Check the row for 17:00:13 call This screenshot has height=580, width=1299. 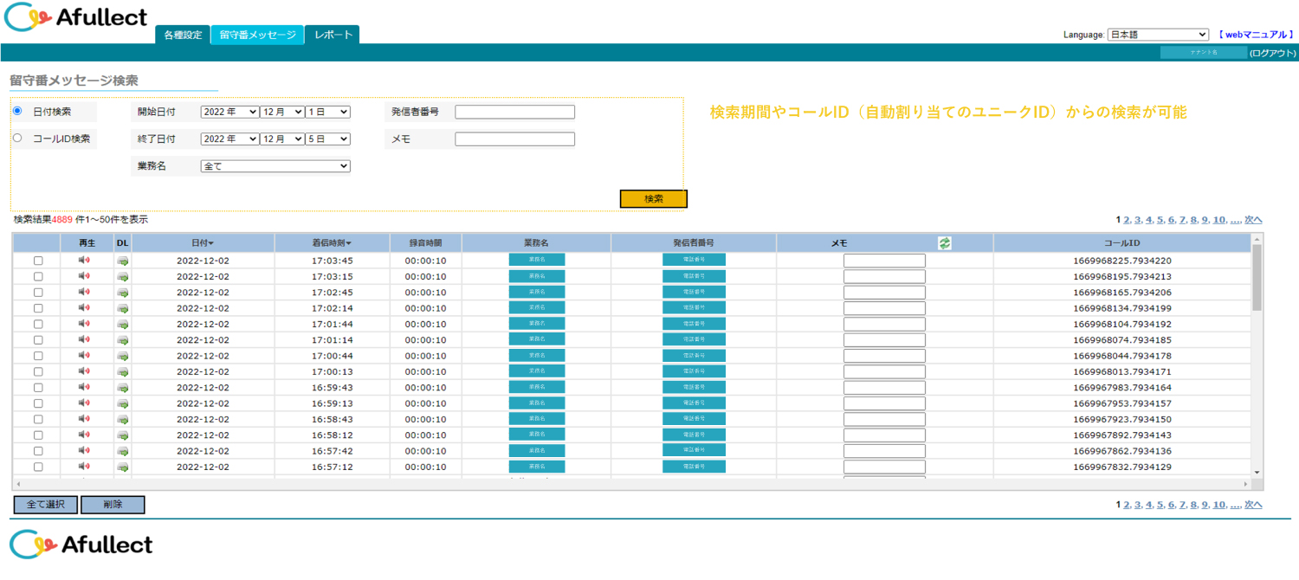click(38, 371)
